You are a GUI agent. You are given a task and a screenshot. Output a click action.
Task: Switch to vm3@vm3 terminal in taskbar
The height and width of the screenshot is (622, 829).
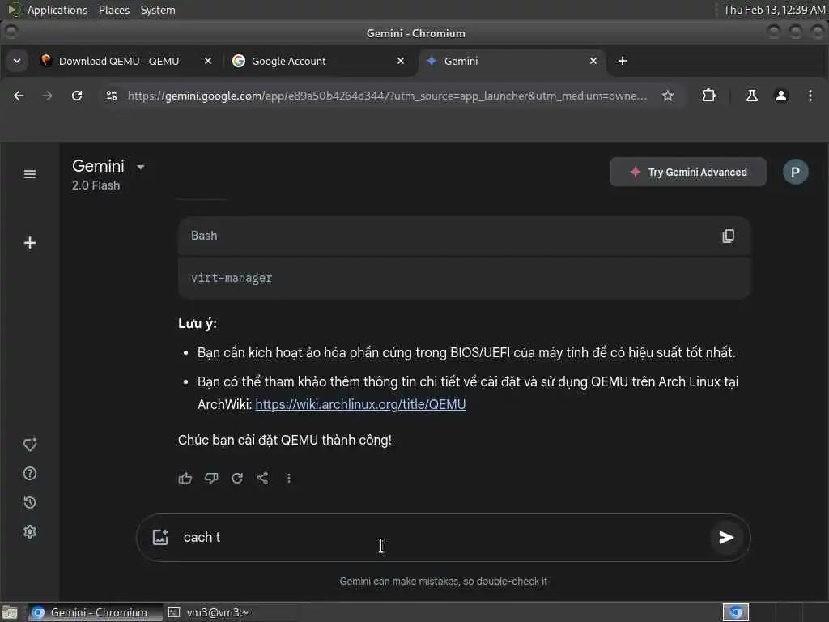[232, 612]
